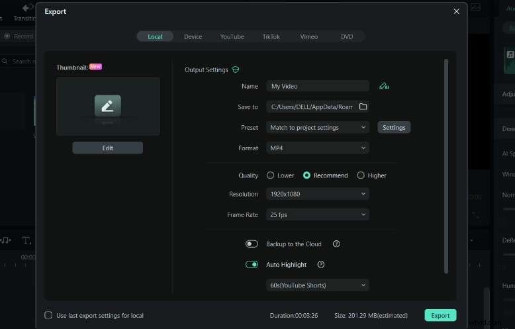The image size is (515, 329).
Task: Switch to the YouTube export tab
Action: point(232,37)
